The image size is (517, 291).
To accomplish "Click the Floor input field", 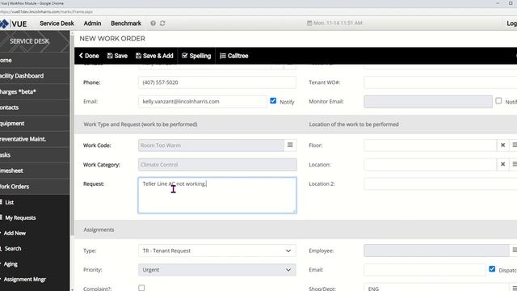I will point(431,145).
